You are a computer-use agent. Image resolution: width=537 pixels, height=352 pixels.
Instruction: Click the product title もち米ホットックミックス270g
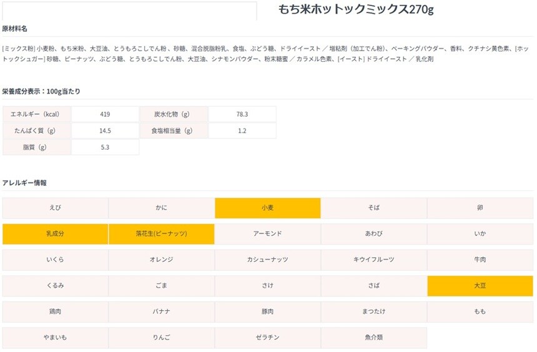[x=355, y=9]
